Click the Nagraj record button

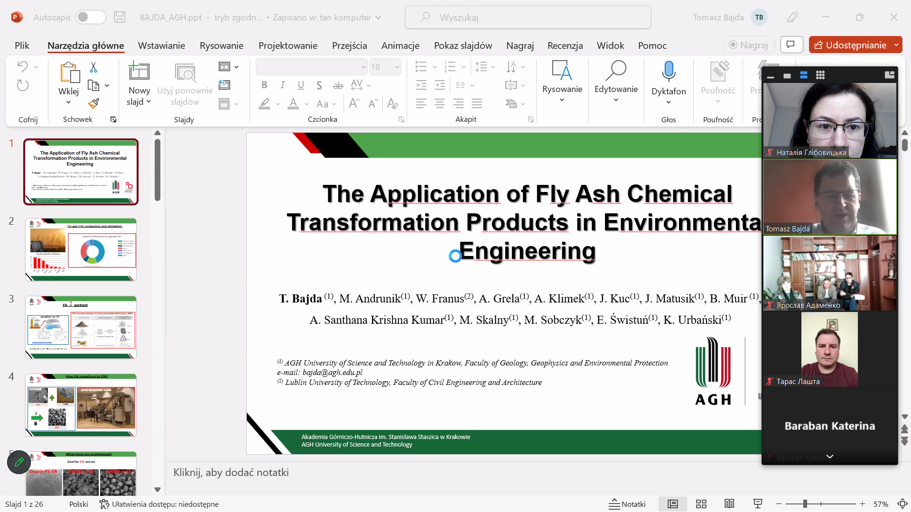click(749, 45)
